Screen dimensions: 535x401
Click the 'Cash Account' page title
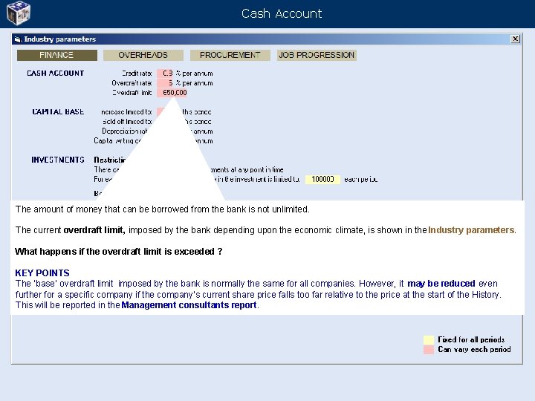tap(282, 13)
